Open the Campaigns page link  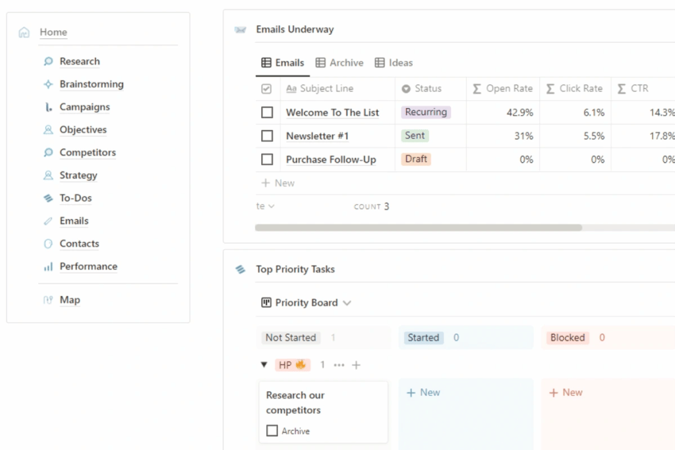85,107
